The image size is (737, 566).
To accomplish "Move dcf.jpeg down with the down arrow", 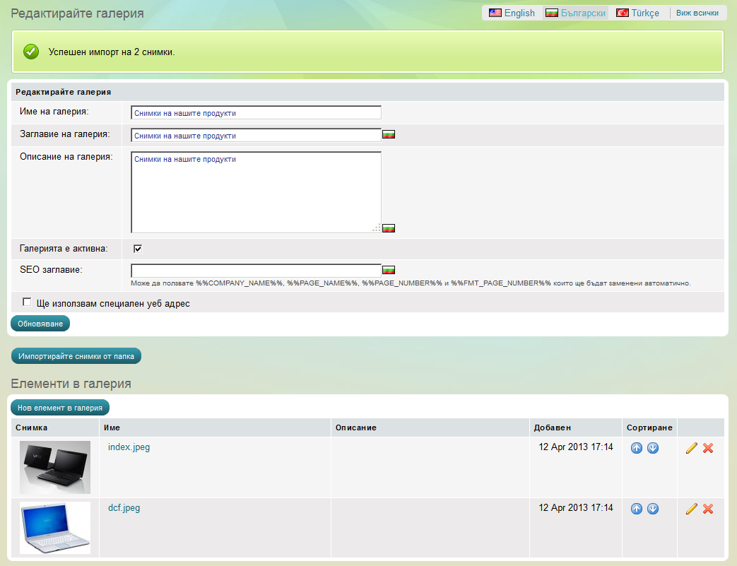I will pos(653,509).
